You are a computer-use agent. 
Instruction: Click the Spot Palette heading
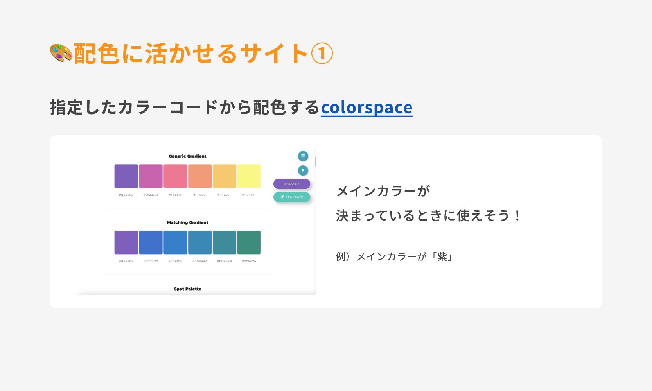point(187,289)
